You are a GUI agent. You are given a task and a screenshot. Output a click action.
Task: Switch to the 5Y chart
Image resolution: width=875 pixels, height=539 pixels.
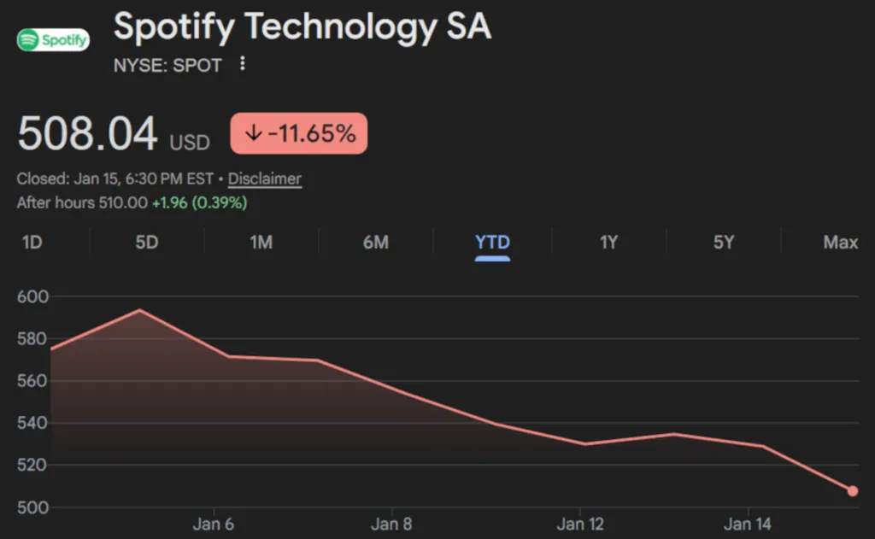click(723, 243)
